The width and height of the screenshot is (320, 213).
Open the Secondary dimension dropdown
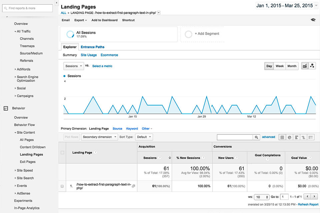[99, 137]
